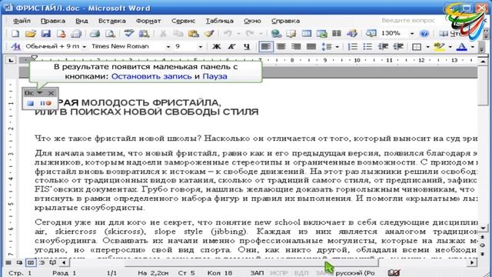Insert an Excel worksheet icon

[321, 33]
